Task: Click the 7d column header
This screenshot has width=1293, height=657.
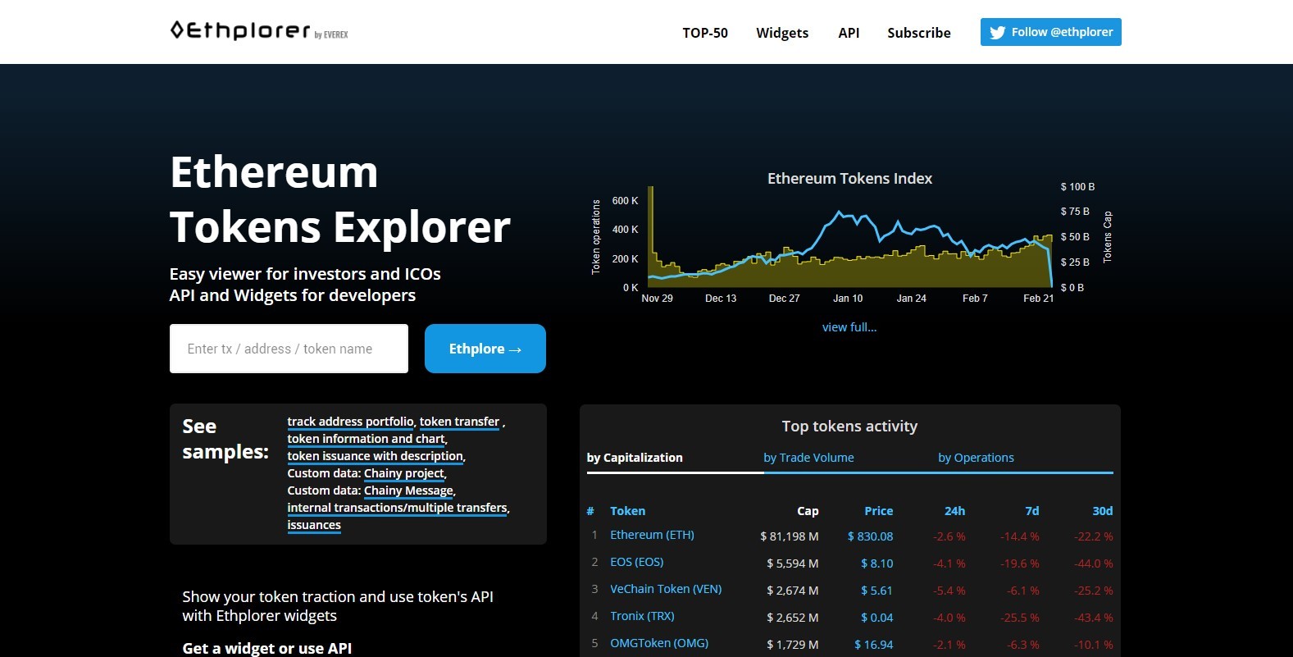Action: [x=1032, y=511]
